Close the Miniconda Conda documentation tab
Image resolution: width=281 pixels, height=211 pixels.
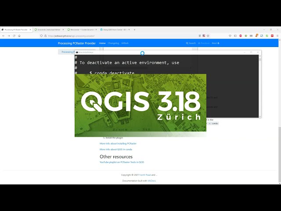coord(96,29)
